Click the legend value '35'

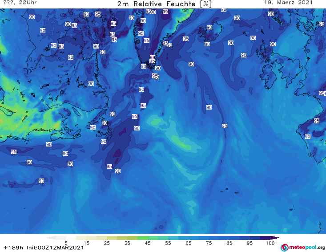pyautogui.click(x=127, y=243)
